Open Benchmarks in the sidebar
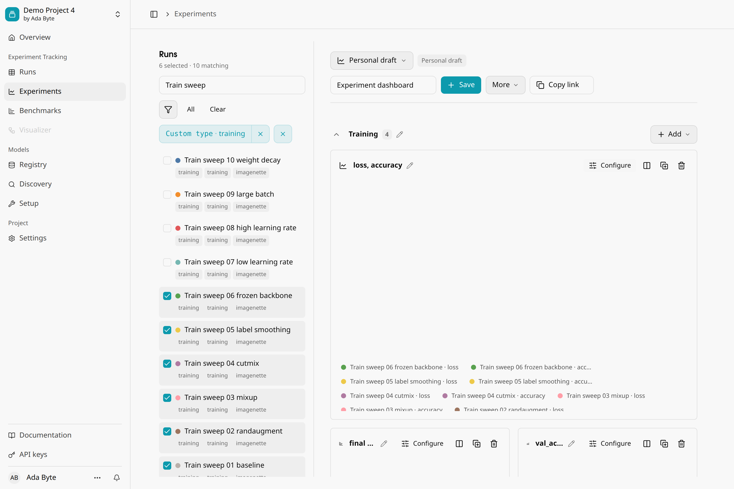Image resolution: width=734 pixels, height=489 pixels. 65,111
